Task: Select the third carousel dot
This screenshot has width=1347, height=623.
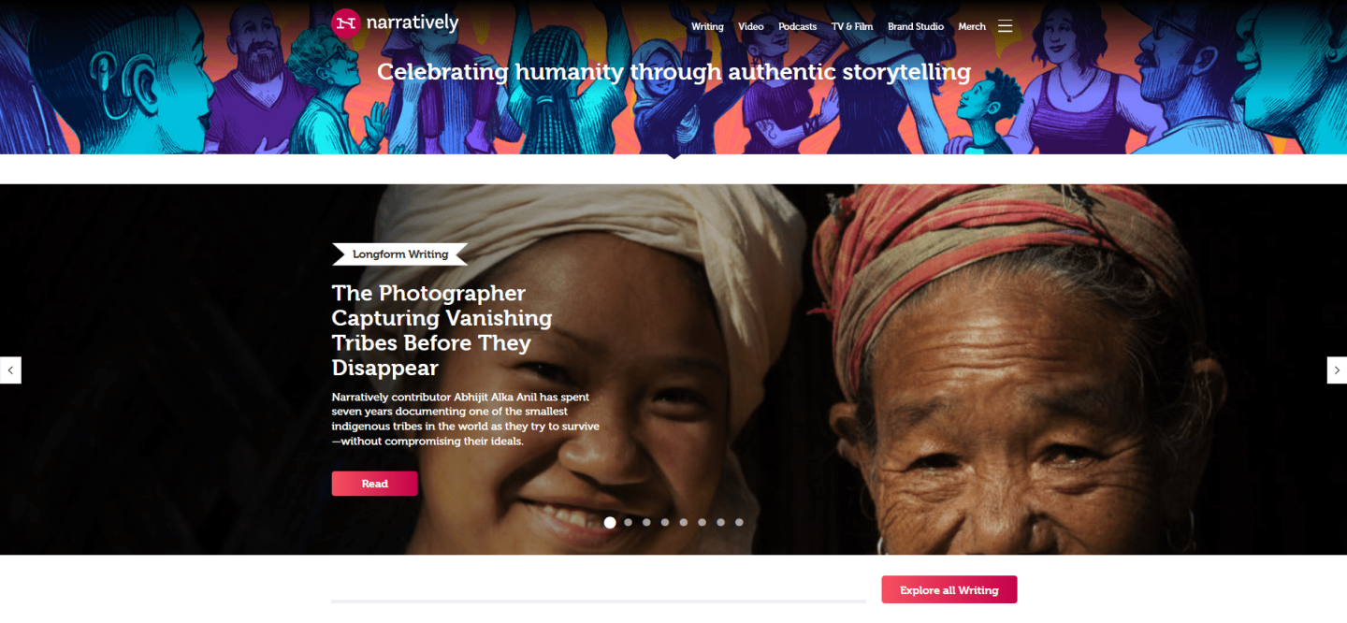Action: tap(646, 523)
